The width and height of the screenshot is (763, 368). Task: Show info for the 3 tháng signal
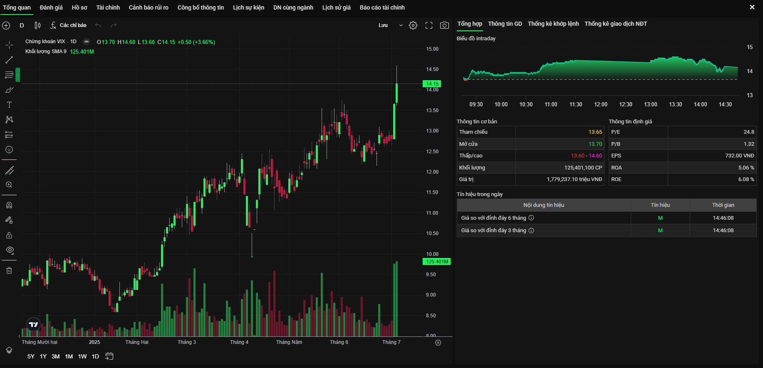pos(531,231)
